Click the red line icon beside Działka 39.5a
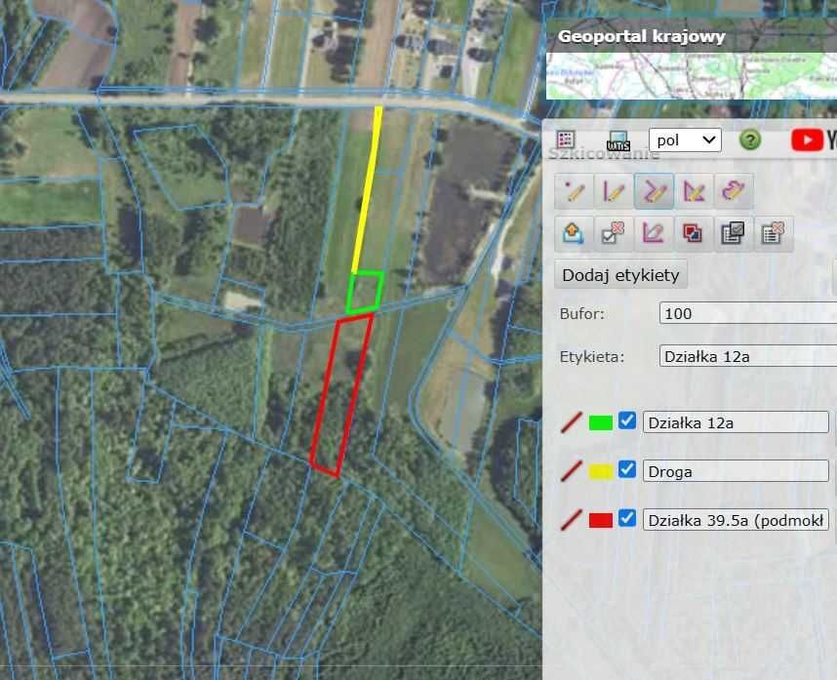The image size is (837, 680). coord(572,520)
